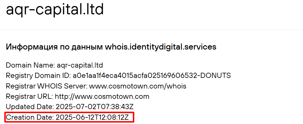303x124 pixels.
Task: Click the aqr-capital.ltd page title
Action: (x=55, y=10)
